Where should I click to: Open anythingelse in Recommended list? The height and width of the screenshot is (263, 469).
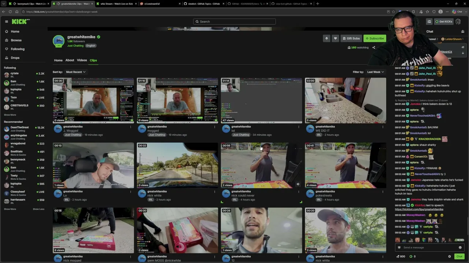(x=24, y=137)
